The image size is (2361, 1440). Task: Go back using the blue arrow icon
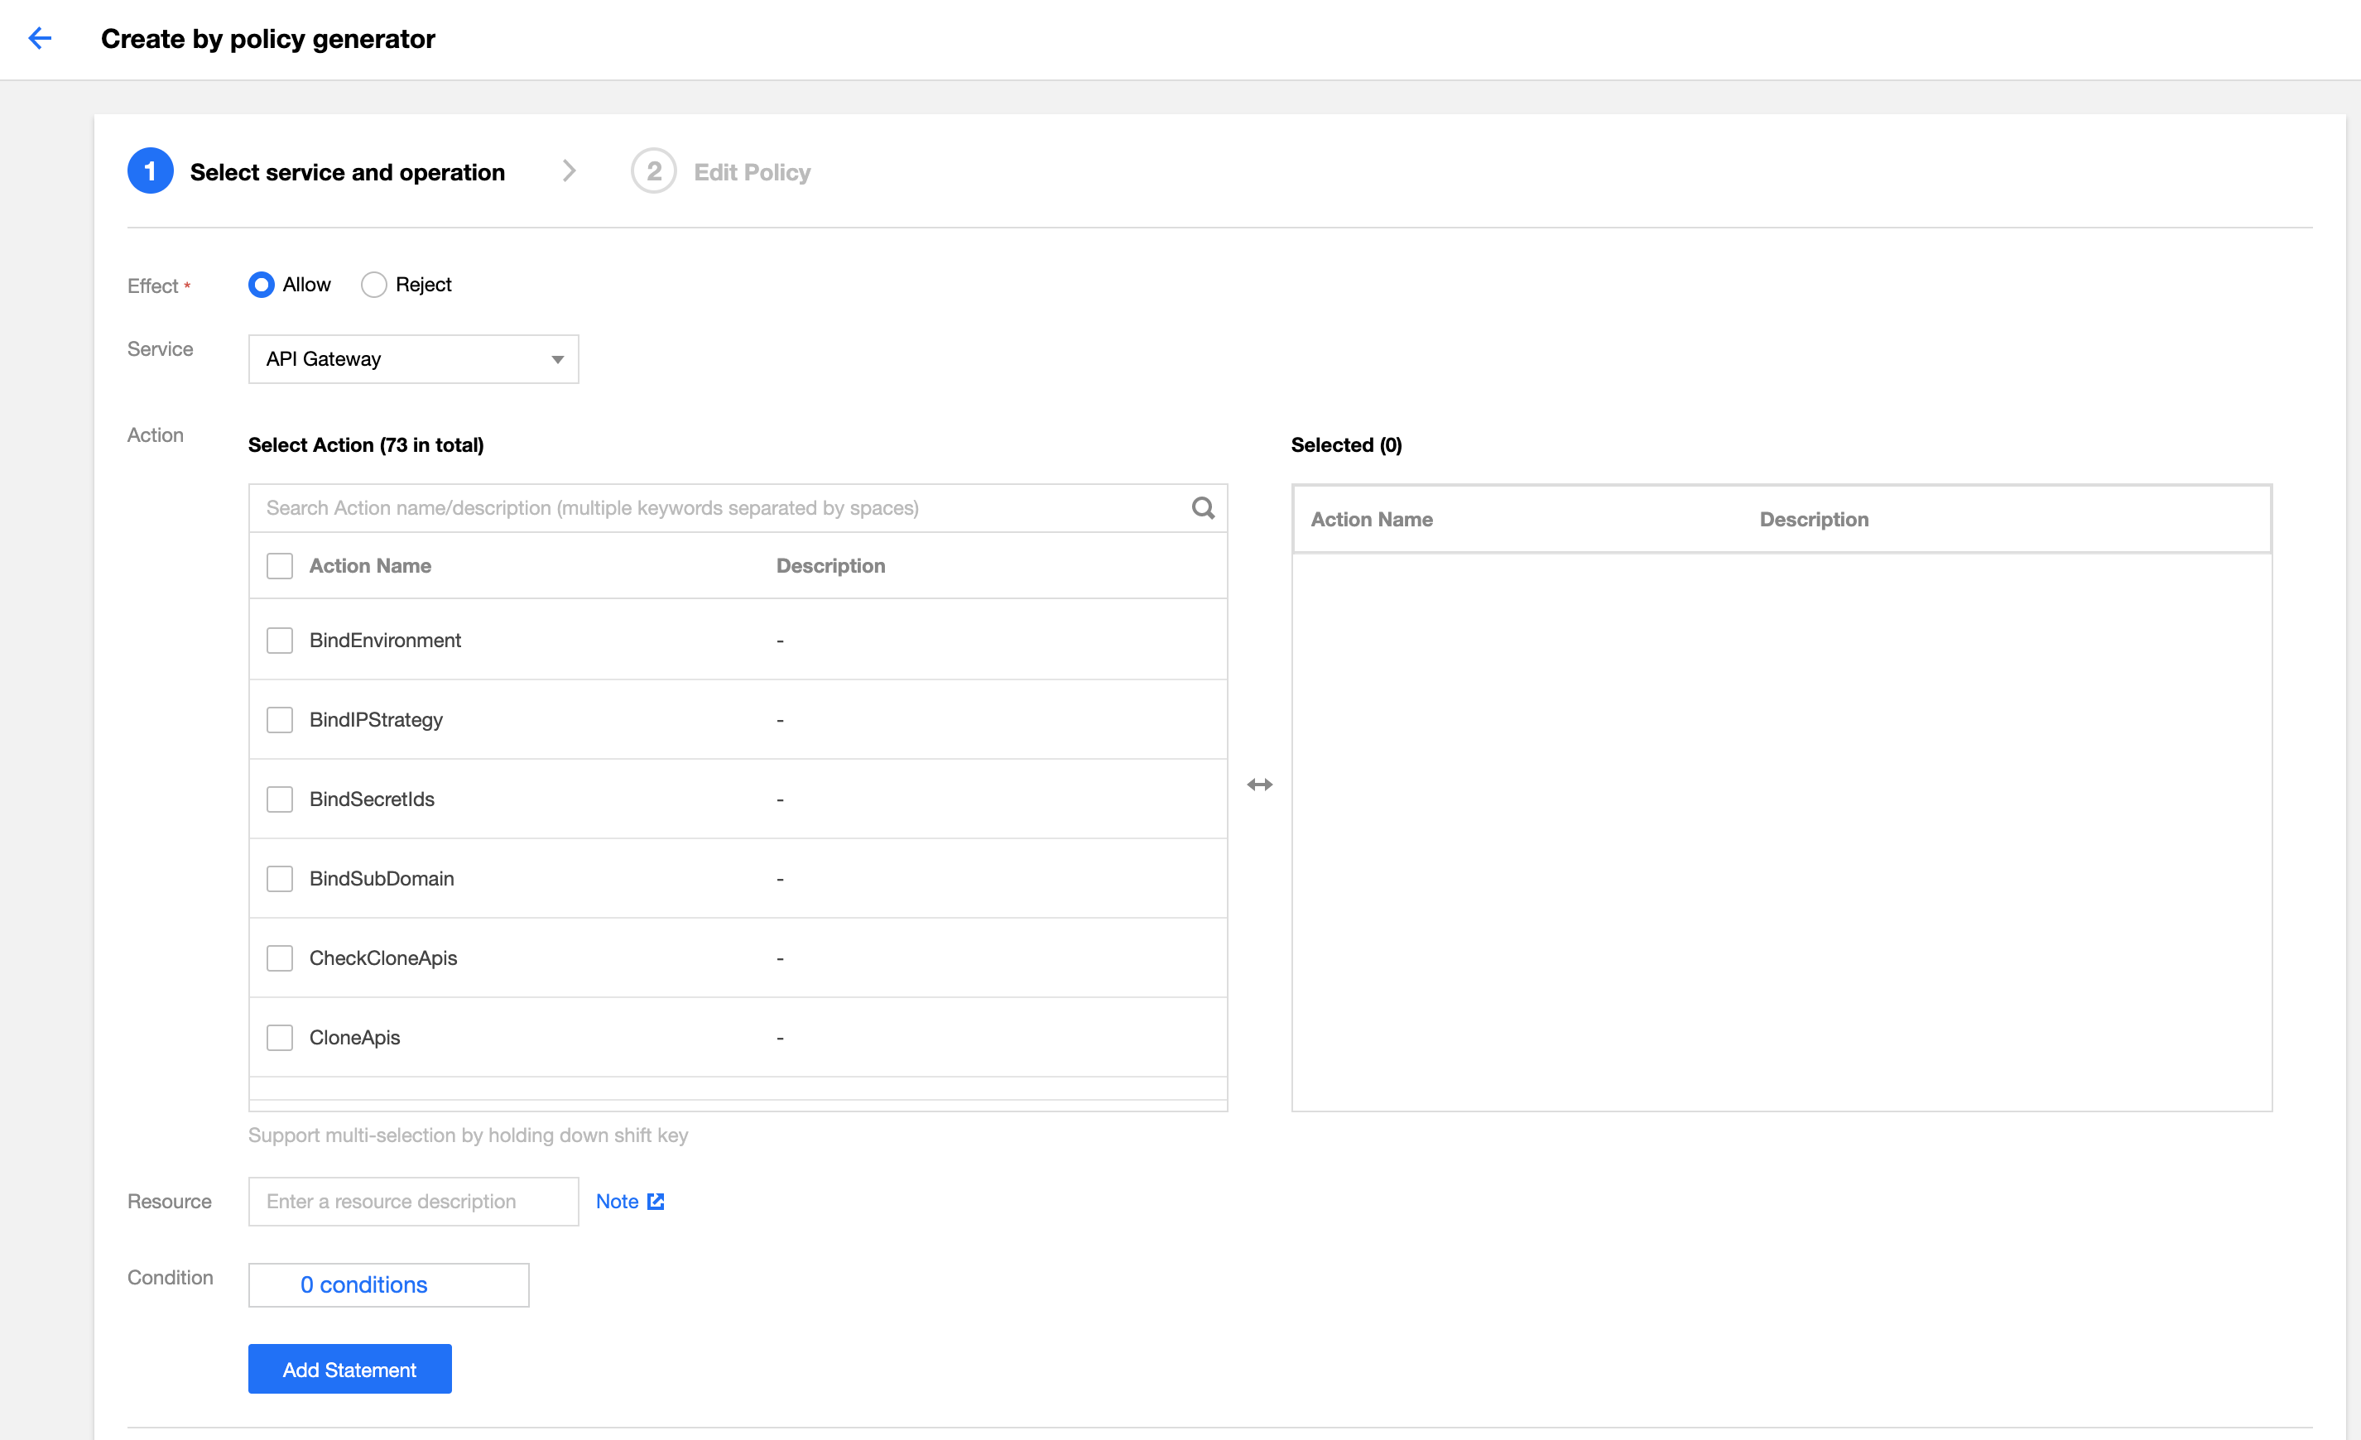pos(39,38)
